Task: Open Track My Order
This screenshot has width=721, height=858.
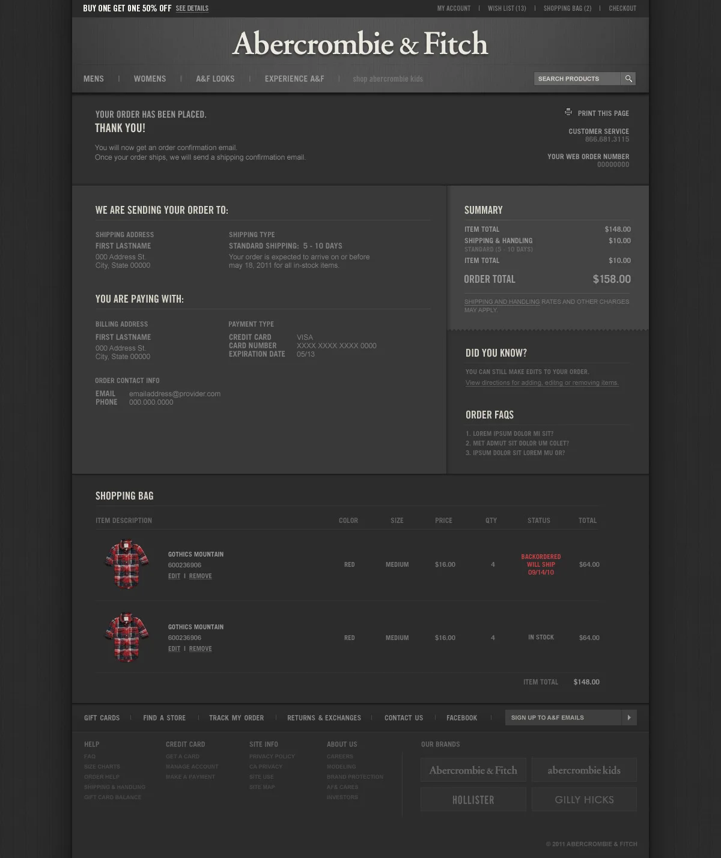Action: click(x=237, y=718)
